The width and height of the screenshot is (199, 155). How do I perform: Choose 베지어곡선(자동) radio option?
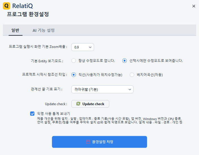click(132, 75)
